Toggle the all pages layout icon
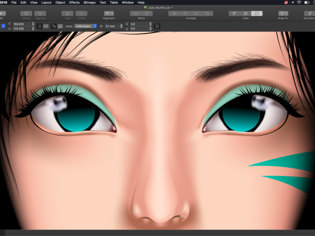The height and width of the screenshot is (236, 315). point(54,26)
